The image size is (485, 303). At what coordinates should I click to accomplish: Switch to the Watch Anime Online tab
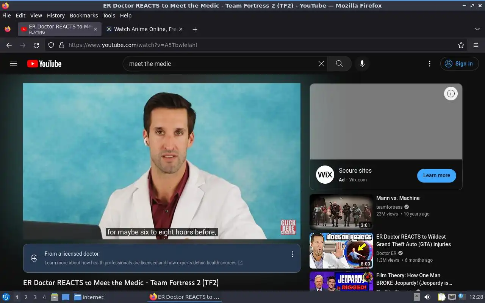[x=144, y=29]
